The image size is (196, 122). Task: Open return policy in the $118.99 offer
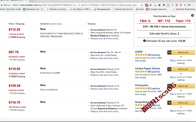pyautogui.click(x=113, y=75)
